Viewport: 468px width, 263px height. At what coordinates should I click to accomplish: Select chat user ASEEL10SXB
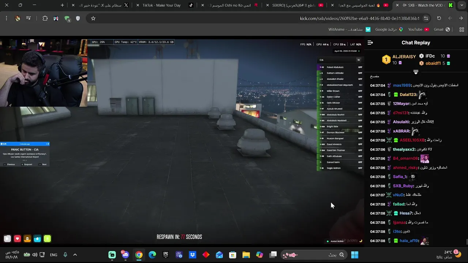412,140
